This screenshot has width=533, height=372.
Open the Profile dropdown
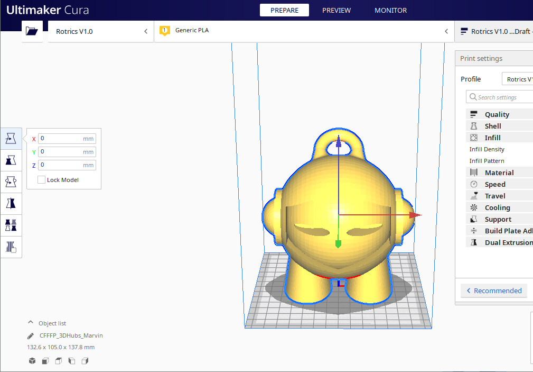[517, 79]
